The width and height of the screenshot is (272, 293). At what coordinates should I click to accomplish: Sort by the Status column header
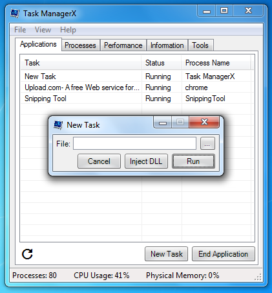162,63
